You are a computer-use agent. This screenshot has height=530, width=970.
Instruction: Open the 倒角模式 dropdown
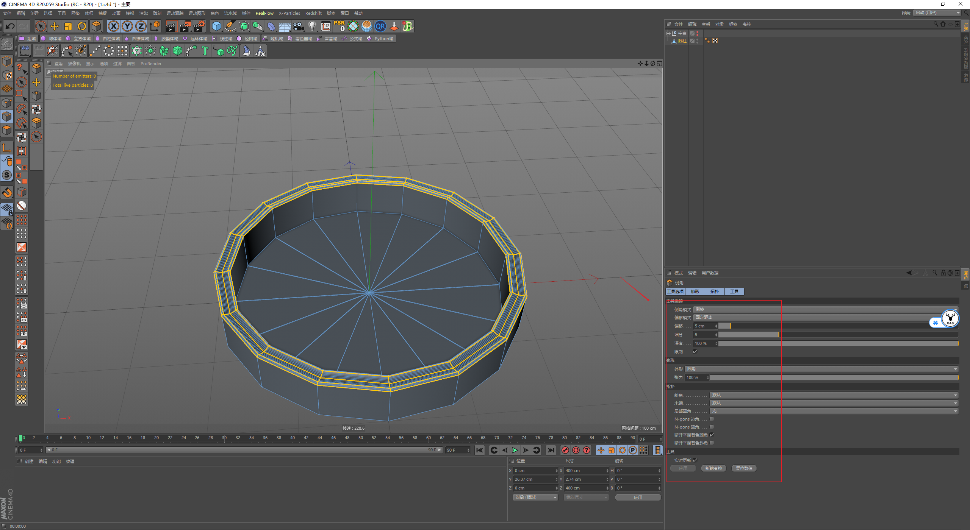[x=825, y=310]
